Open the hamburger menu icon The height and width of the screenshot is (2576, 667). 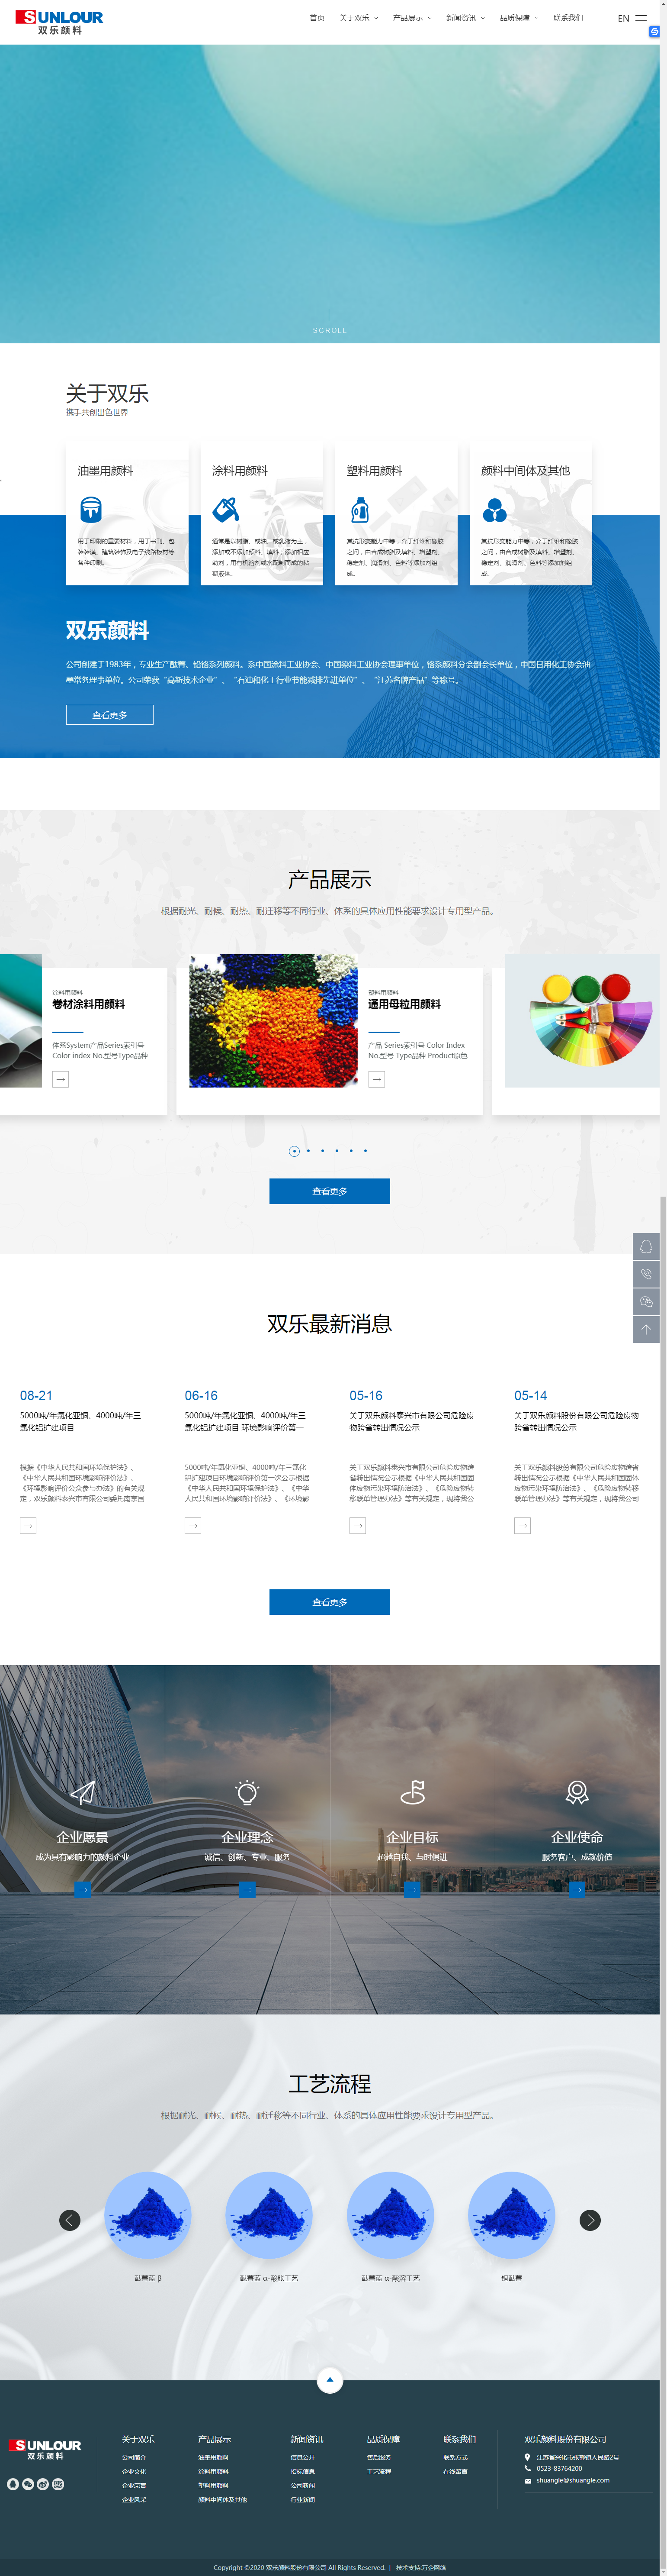click(641, 18)
